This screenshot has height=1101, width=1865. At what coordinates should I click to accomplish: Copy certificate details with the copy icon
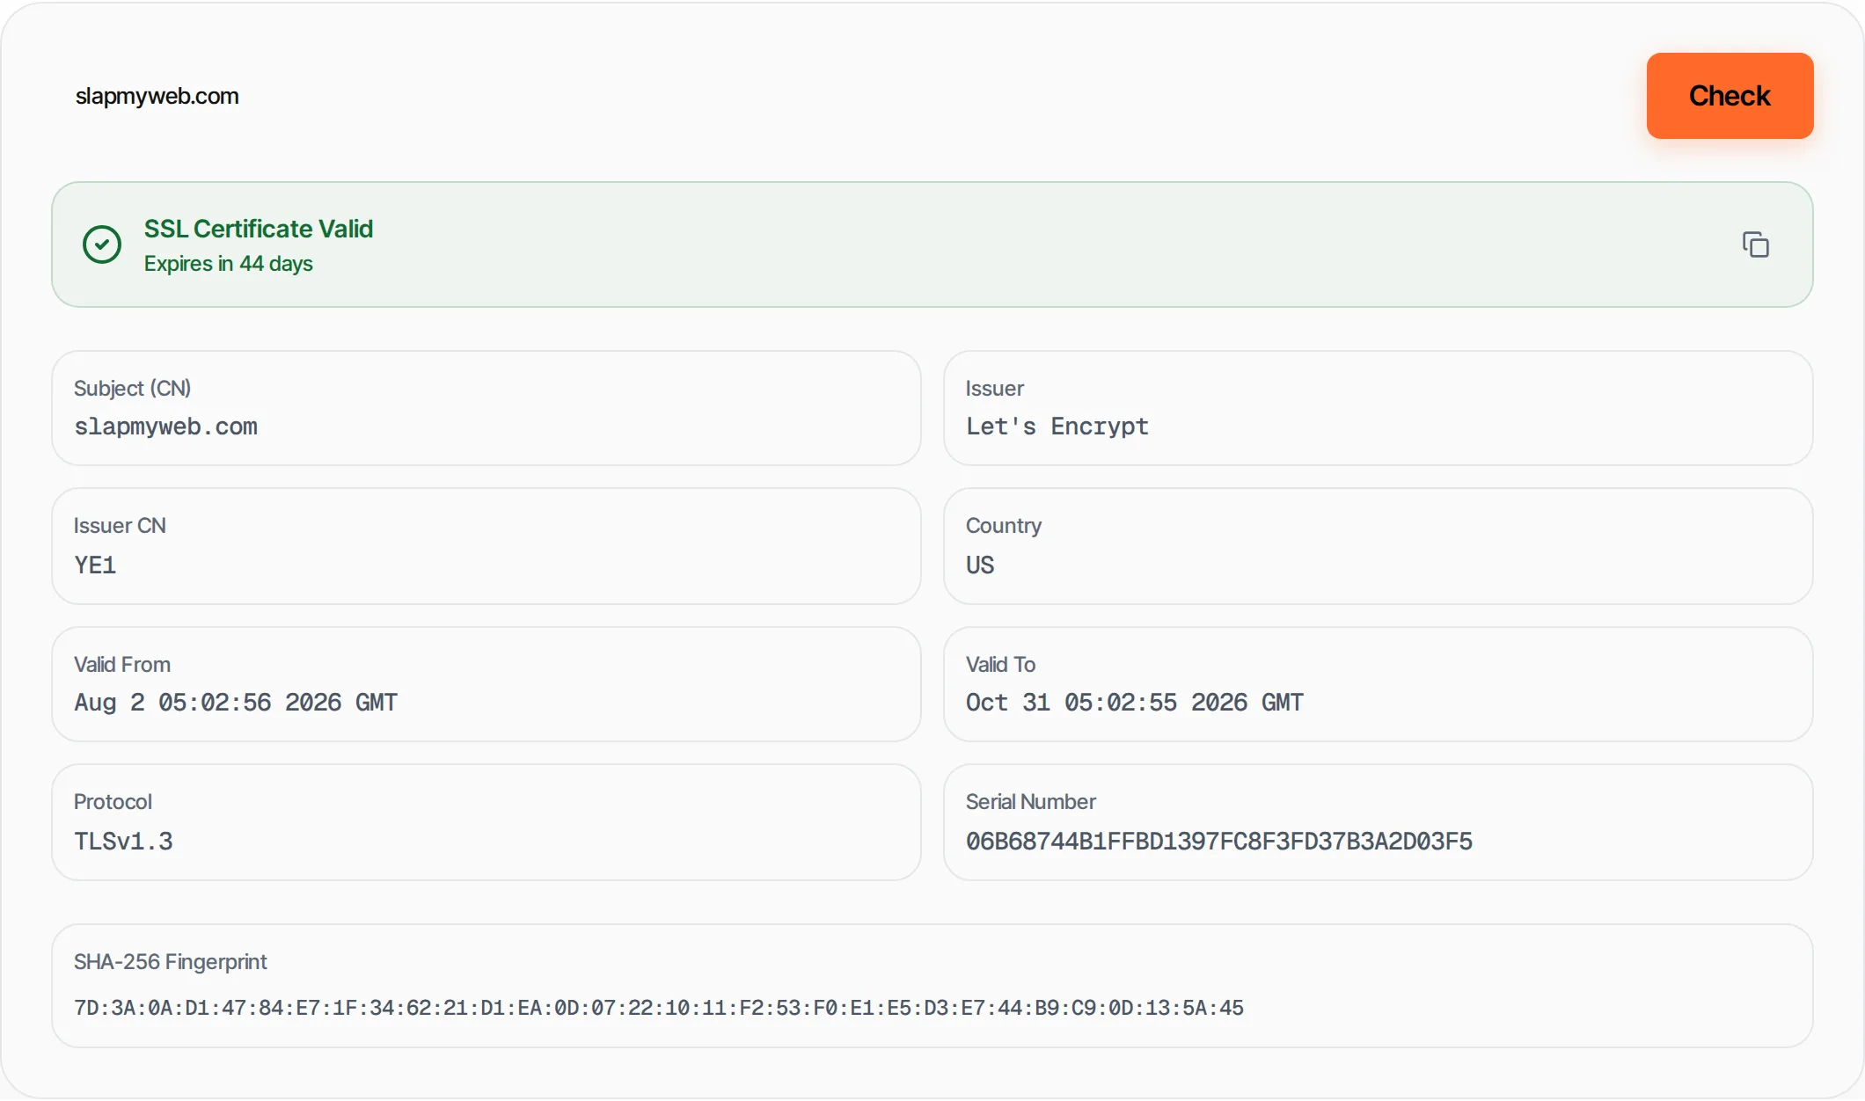click(x=1755, y=244)
